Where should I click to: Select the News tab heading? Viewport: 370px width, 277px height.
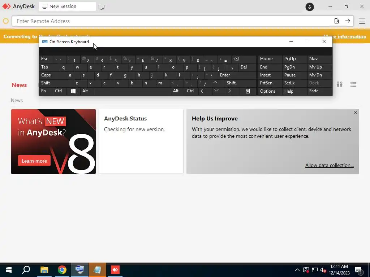point(19,85)
